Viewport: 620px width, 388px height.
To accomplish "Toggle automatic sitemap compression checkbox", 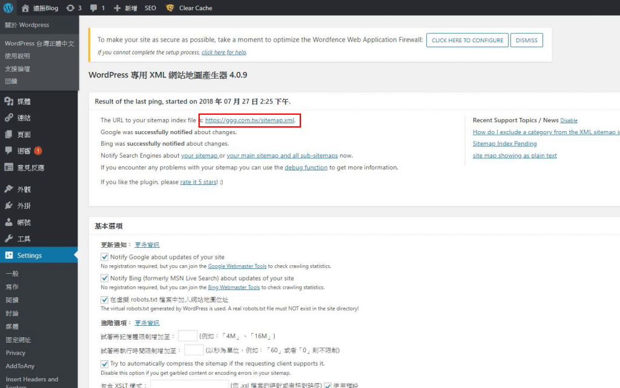I will (104, 364).
